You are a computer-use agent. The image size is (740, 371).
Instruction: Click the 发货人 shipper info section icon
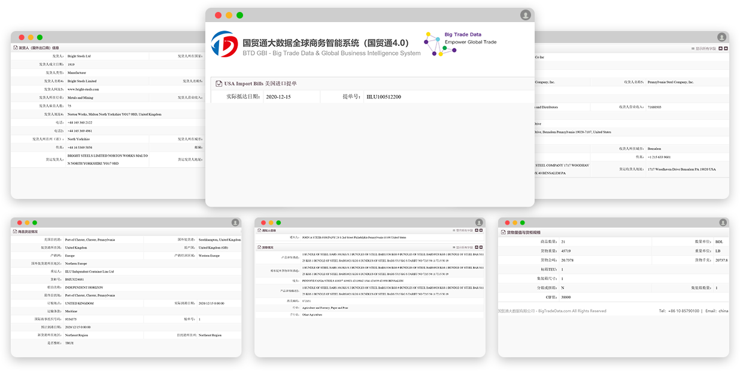tap(16, 48)
